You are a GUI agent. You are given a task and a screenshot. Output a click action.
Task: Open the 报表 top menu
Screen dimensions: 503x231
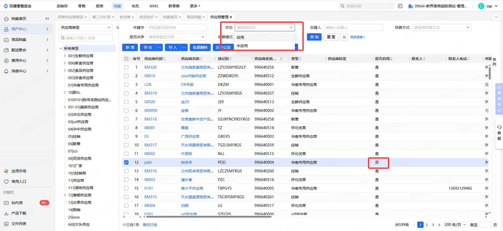tap(99, 6)
